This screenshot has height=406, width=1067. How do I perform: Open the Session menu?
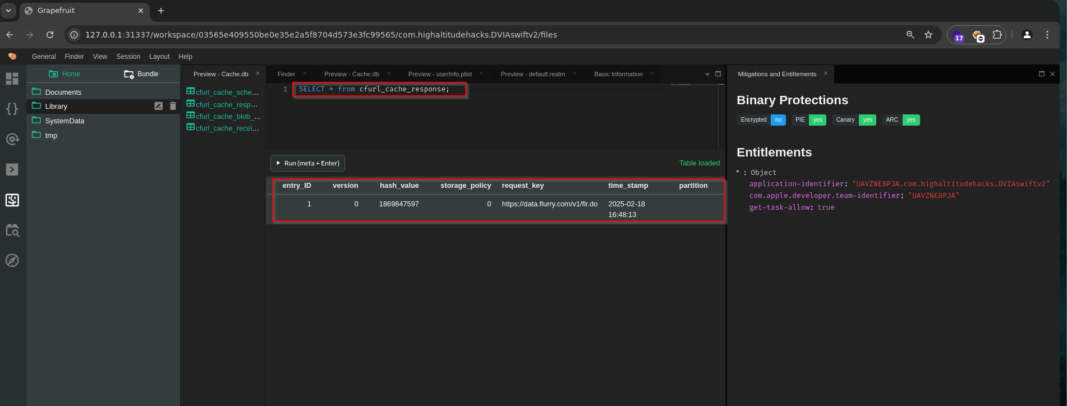point(128,57)
